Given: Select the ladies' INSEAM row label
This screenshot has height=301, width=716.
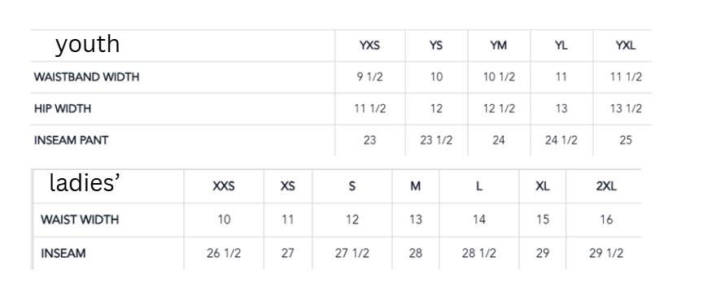Looking at the screenshot, I should point(63,253).
